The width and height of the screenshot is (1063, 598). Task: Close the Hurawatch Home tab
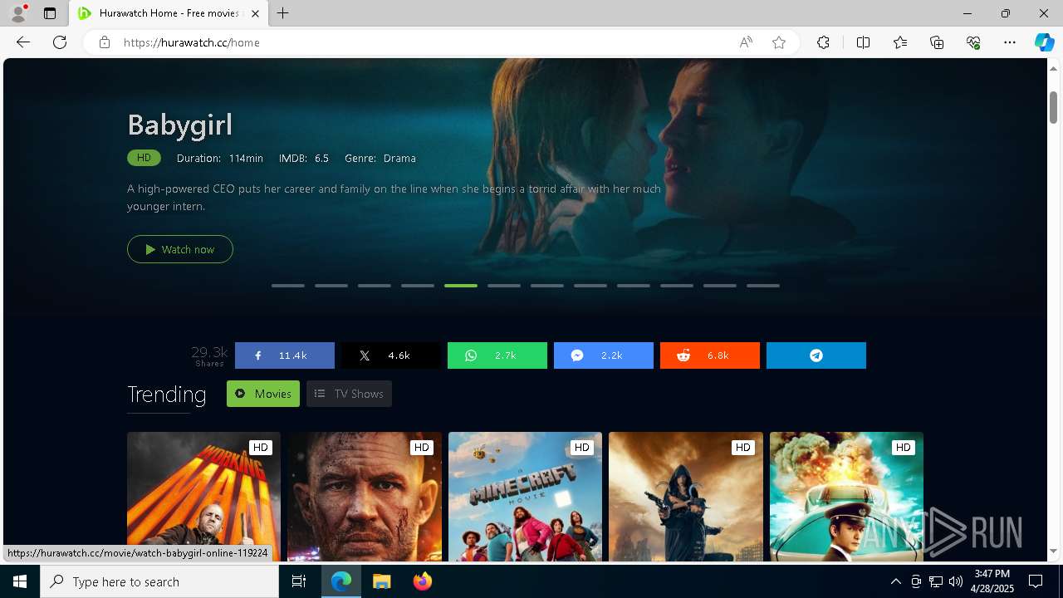point(255,13)
